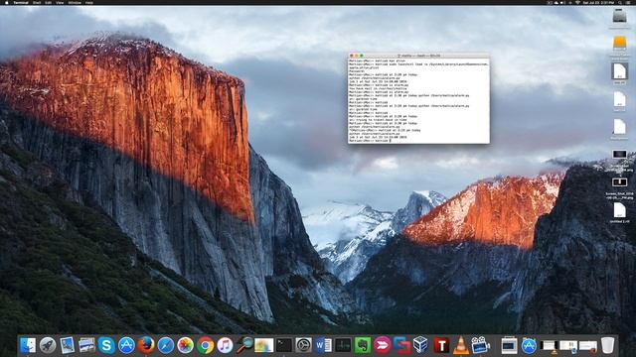The width and height of the screenshot is (636, 357).
Task: Open Terminal icon in the Dock
Action: [284, 345]
